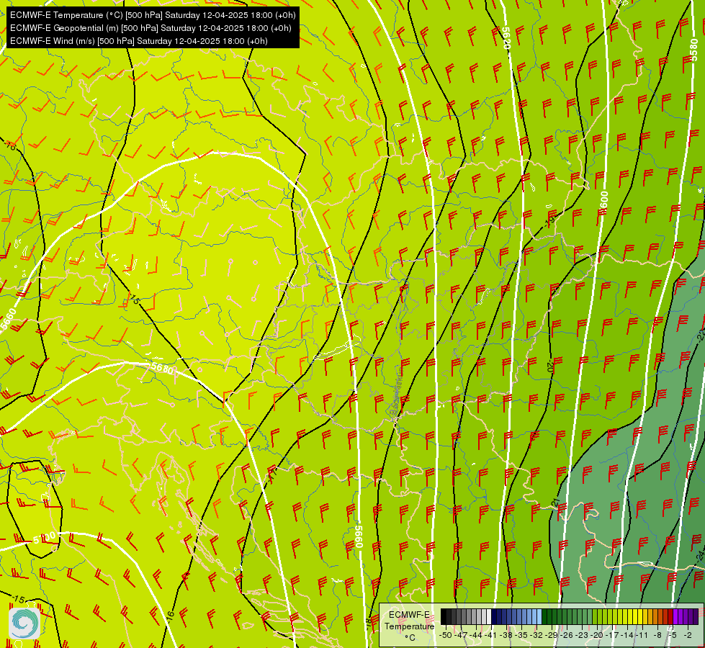The image size is (705, 648).
Task: Click the -21 isotherm label on the map
Action: pos(557,503)
